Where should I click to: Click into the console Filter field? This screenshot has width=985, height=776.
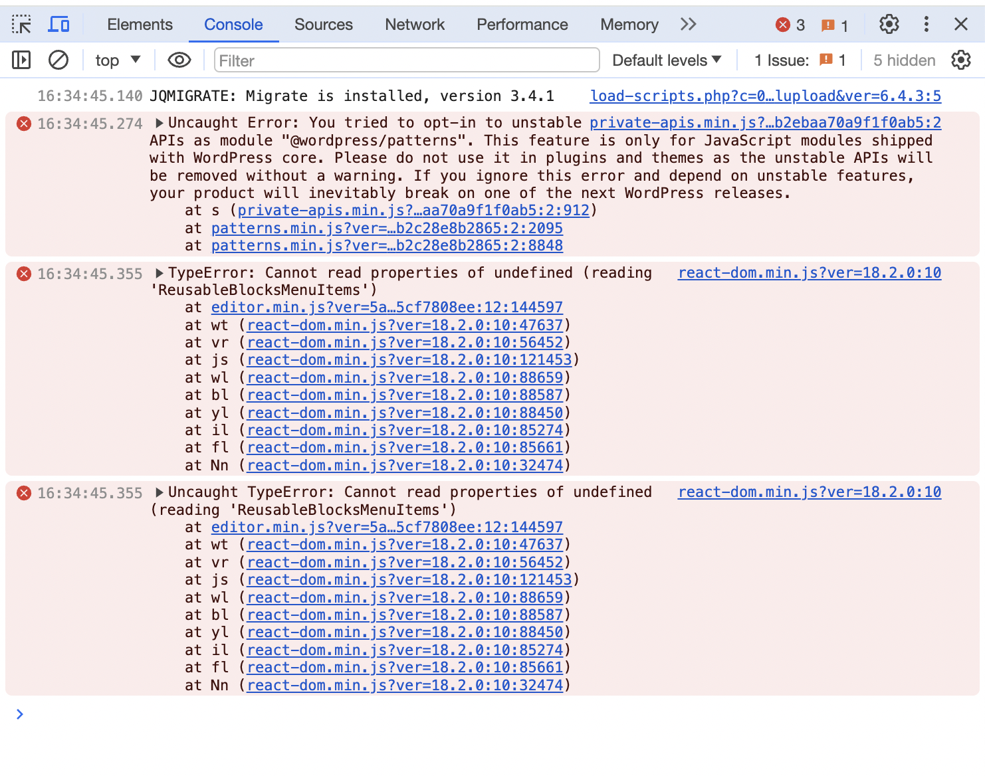coord(406,60)
